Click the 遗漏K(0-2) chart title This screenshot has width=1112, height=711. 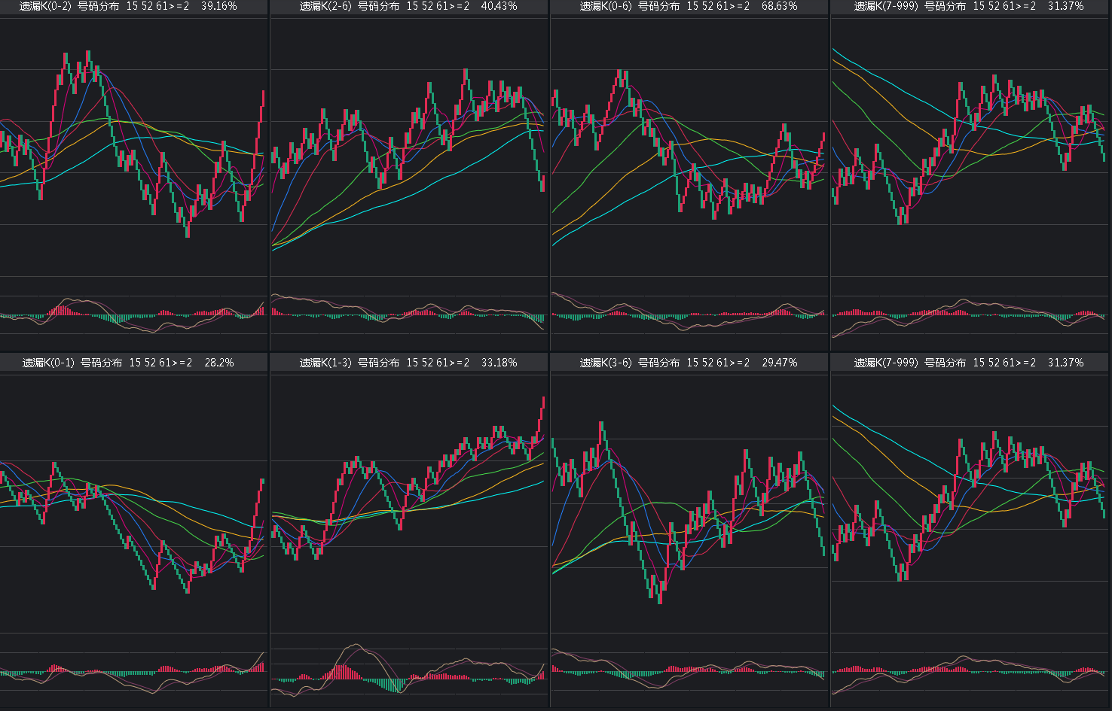pyautogui.click(x=45, y=6)
